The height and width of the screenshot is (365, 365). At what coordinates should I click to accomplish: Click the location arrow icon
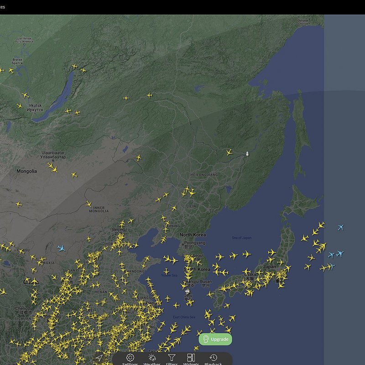coord(99,358)
